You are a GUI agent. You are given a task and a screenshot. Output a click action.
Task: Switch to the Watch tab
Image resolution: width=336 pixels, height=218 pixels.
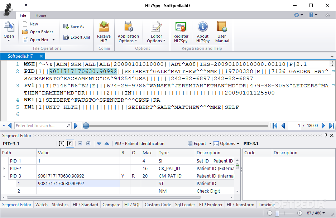(41, 205)
